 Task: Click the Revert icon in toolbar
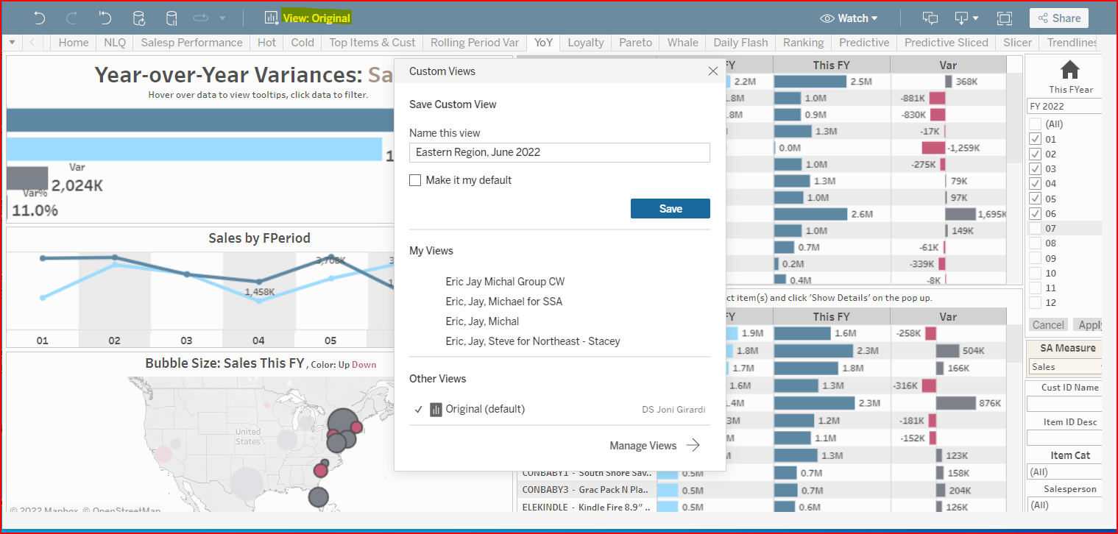105,18
